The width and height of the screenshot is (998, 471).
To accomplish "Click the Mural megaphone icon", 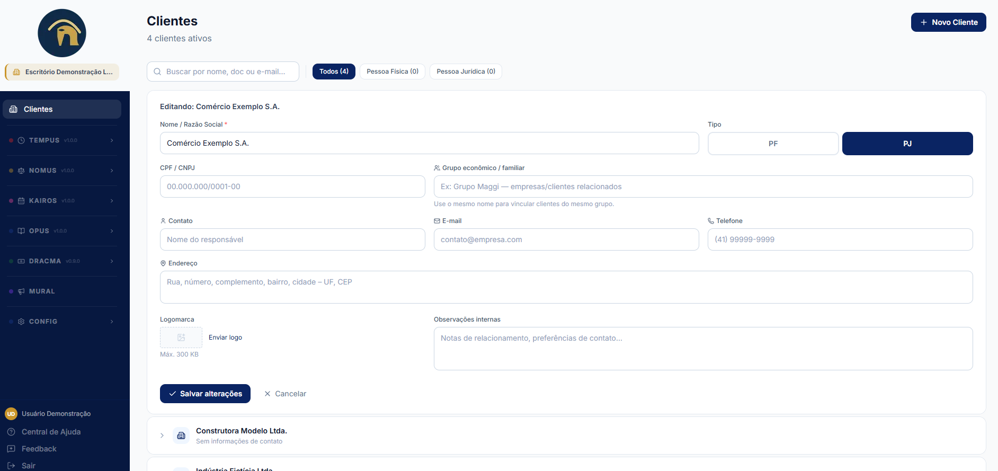I will (21, 291).
